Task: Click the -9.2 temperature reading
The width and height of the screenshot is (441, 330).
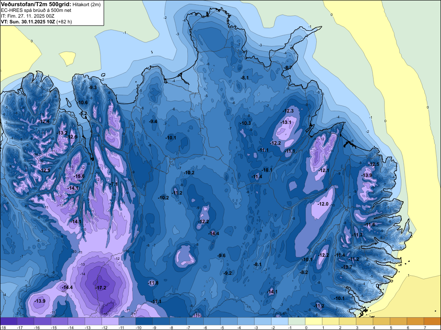Action: coord(227,273)
